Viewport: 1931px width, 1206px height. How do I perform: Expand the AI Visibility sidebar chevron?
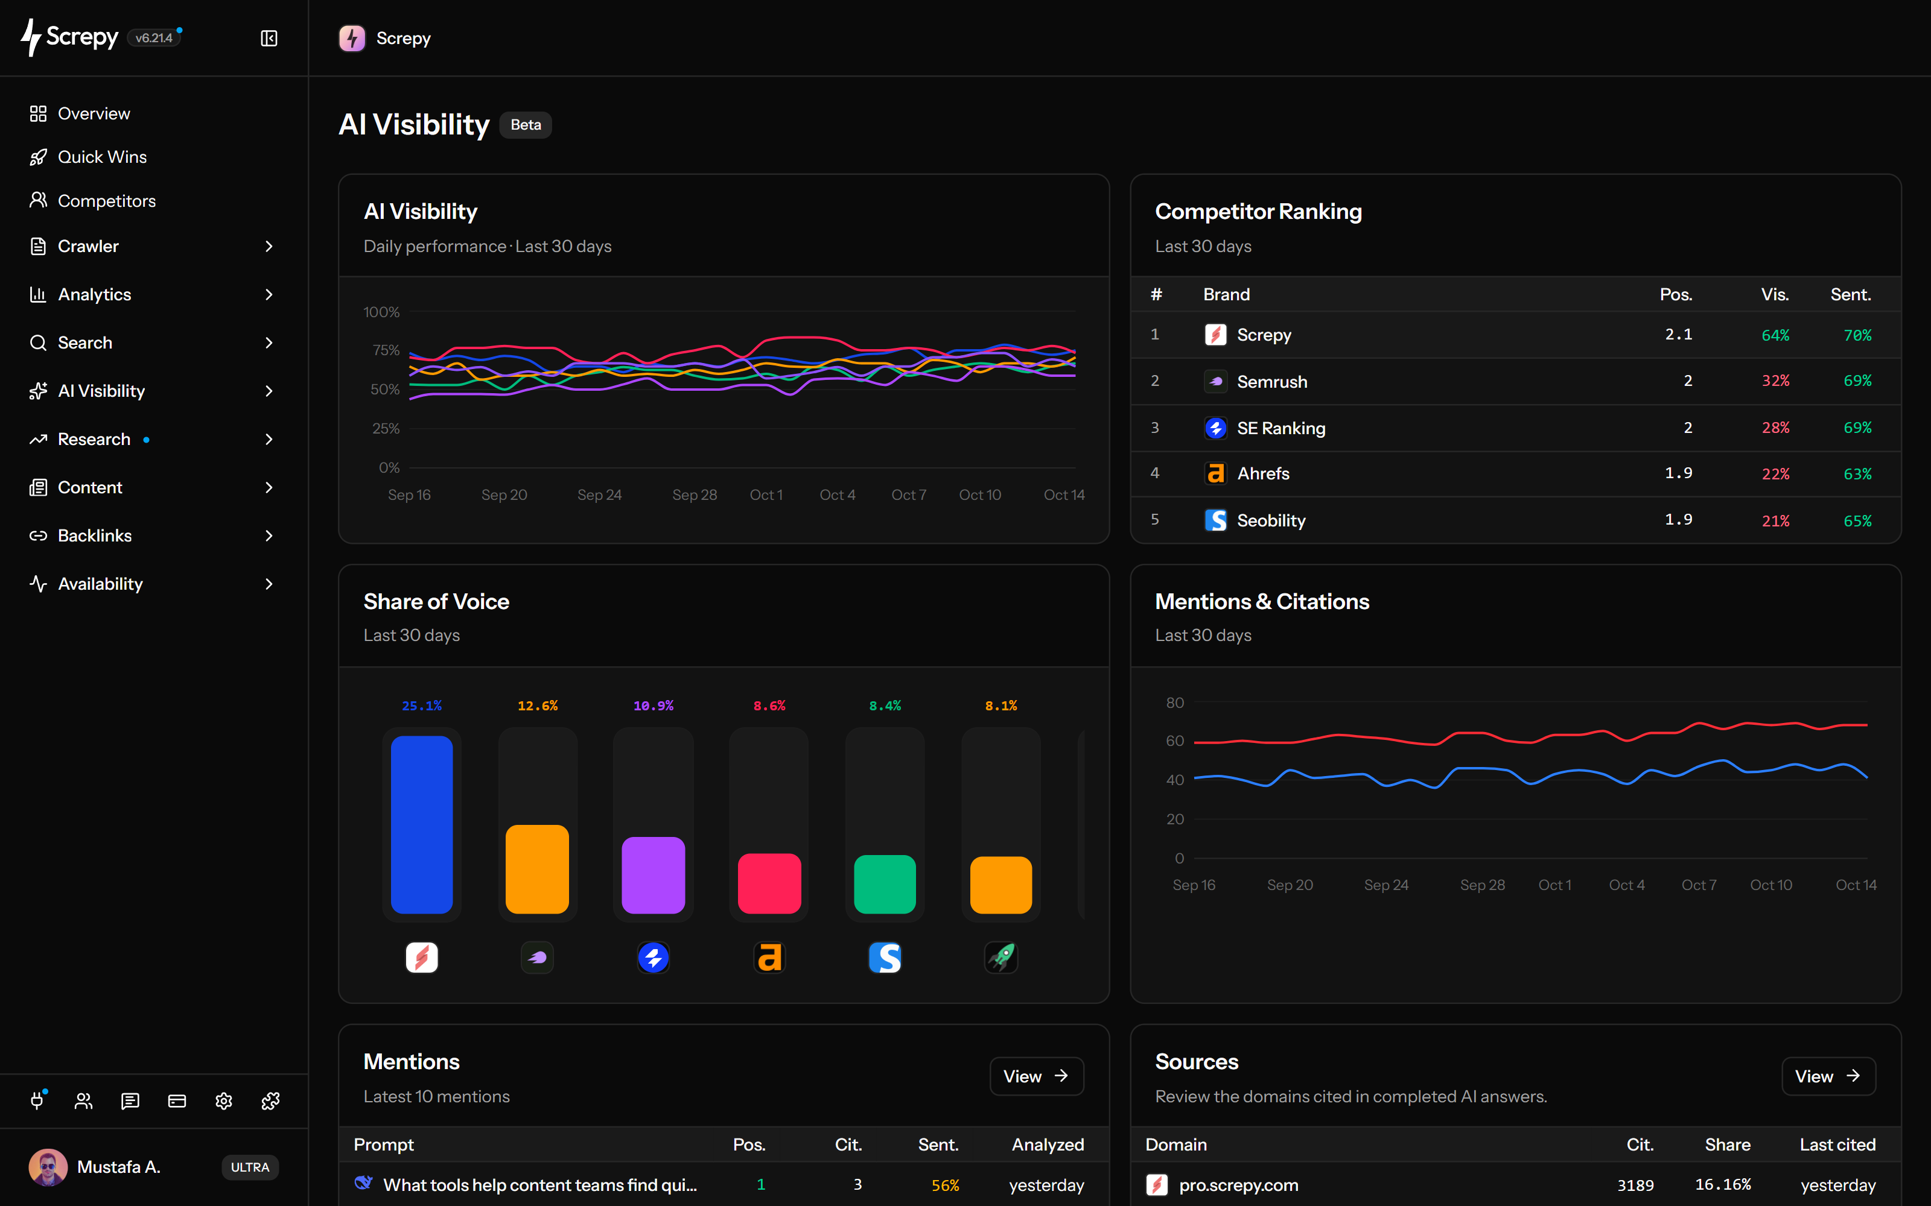[x=269, y=391]
